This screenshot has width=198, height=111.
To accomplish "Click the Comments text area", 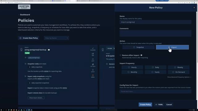I will (x=155, y=33).
